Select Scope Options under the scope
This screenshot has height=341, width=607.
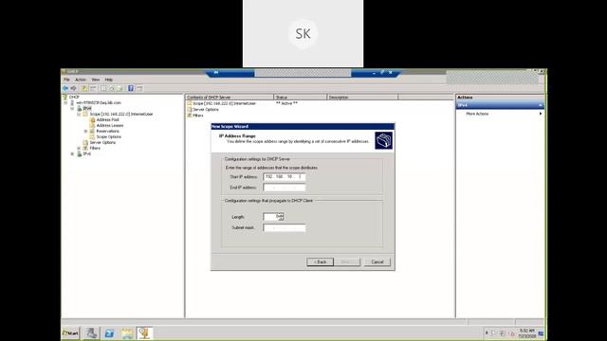coord(109,136)
